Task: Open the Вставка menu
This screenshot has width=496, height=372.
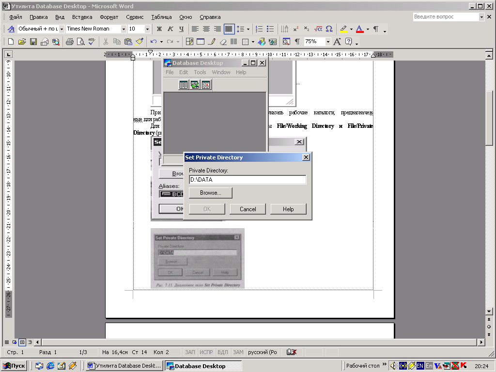Action: pyautogui.click(x=82, y=17)
